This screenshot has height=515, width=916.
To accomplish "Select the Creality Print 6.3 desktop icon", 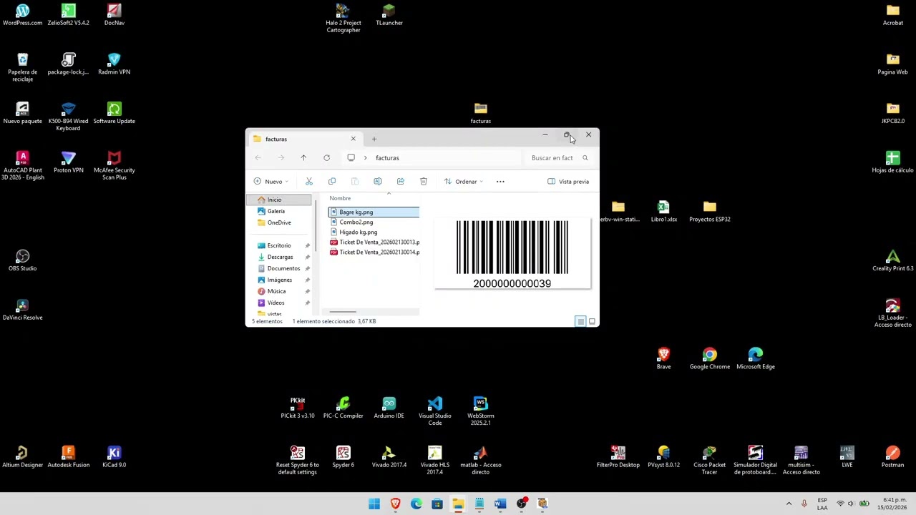I will click(892, 260).
